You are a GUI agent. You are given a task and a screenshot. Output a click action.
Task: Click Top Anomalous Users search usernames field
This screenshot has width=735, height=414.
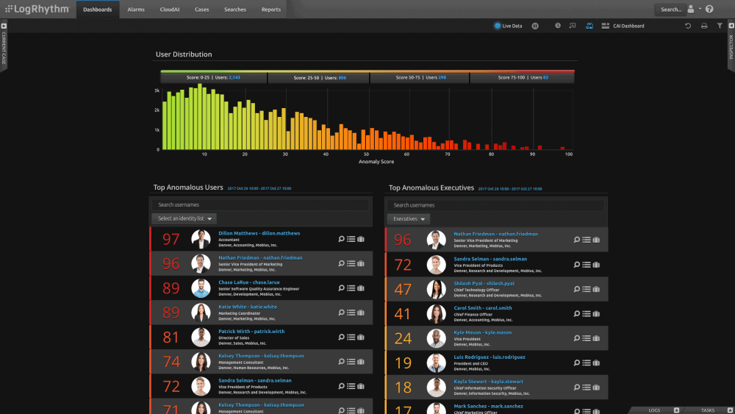[261, 204]
